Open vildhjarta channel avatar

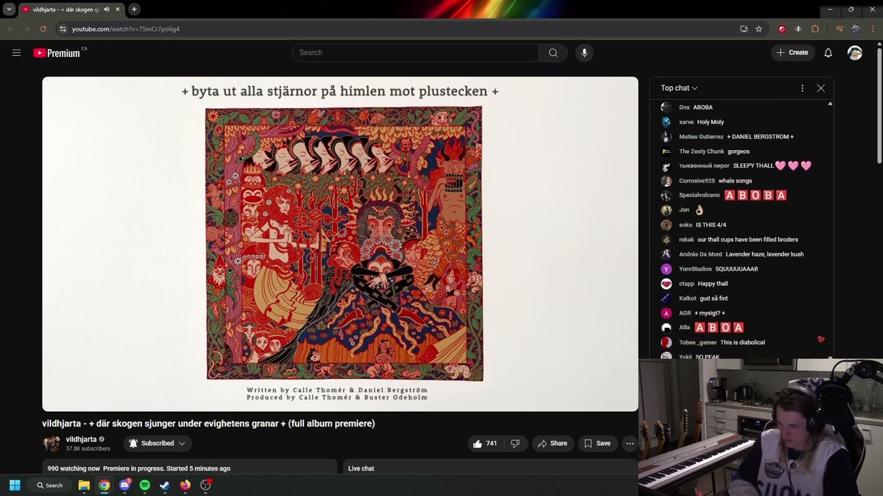click(52, 444)
